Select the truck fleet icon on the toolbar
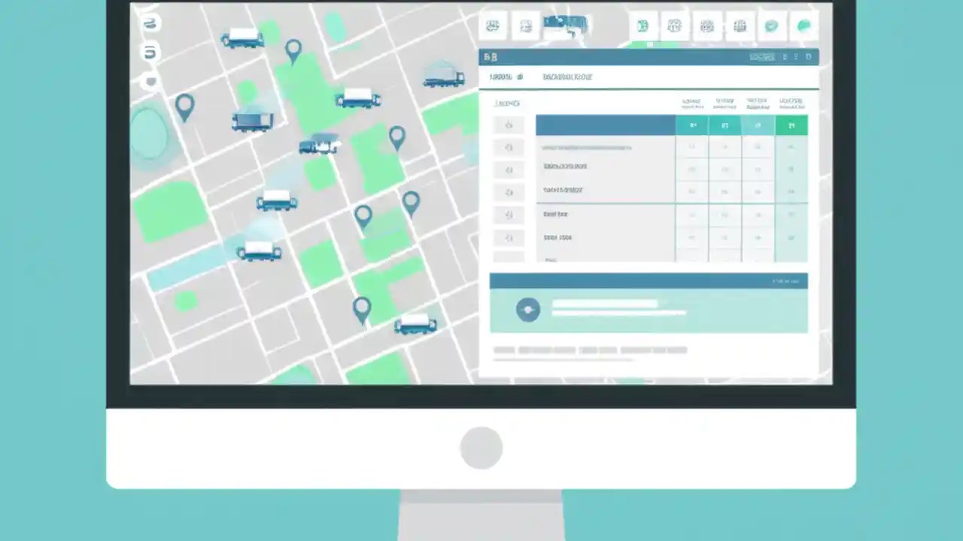The image size is (963, 541). click(x=493, y=26)
